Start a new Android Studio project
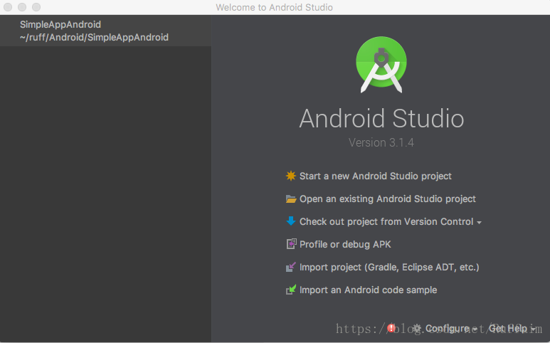Screen dimensions: 550x343 375,176
